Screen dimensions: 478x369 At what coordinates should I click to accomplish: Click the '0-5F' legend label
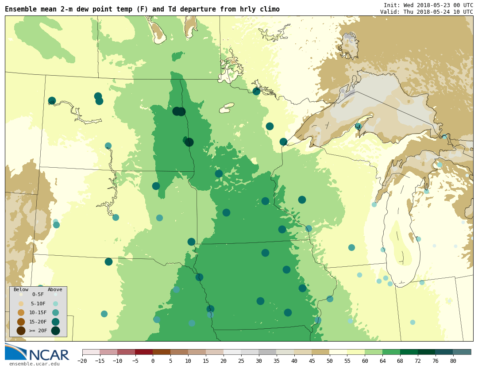point(38,294)
